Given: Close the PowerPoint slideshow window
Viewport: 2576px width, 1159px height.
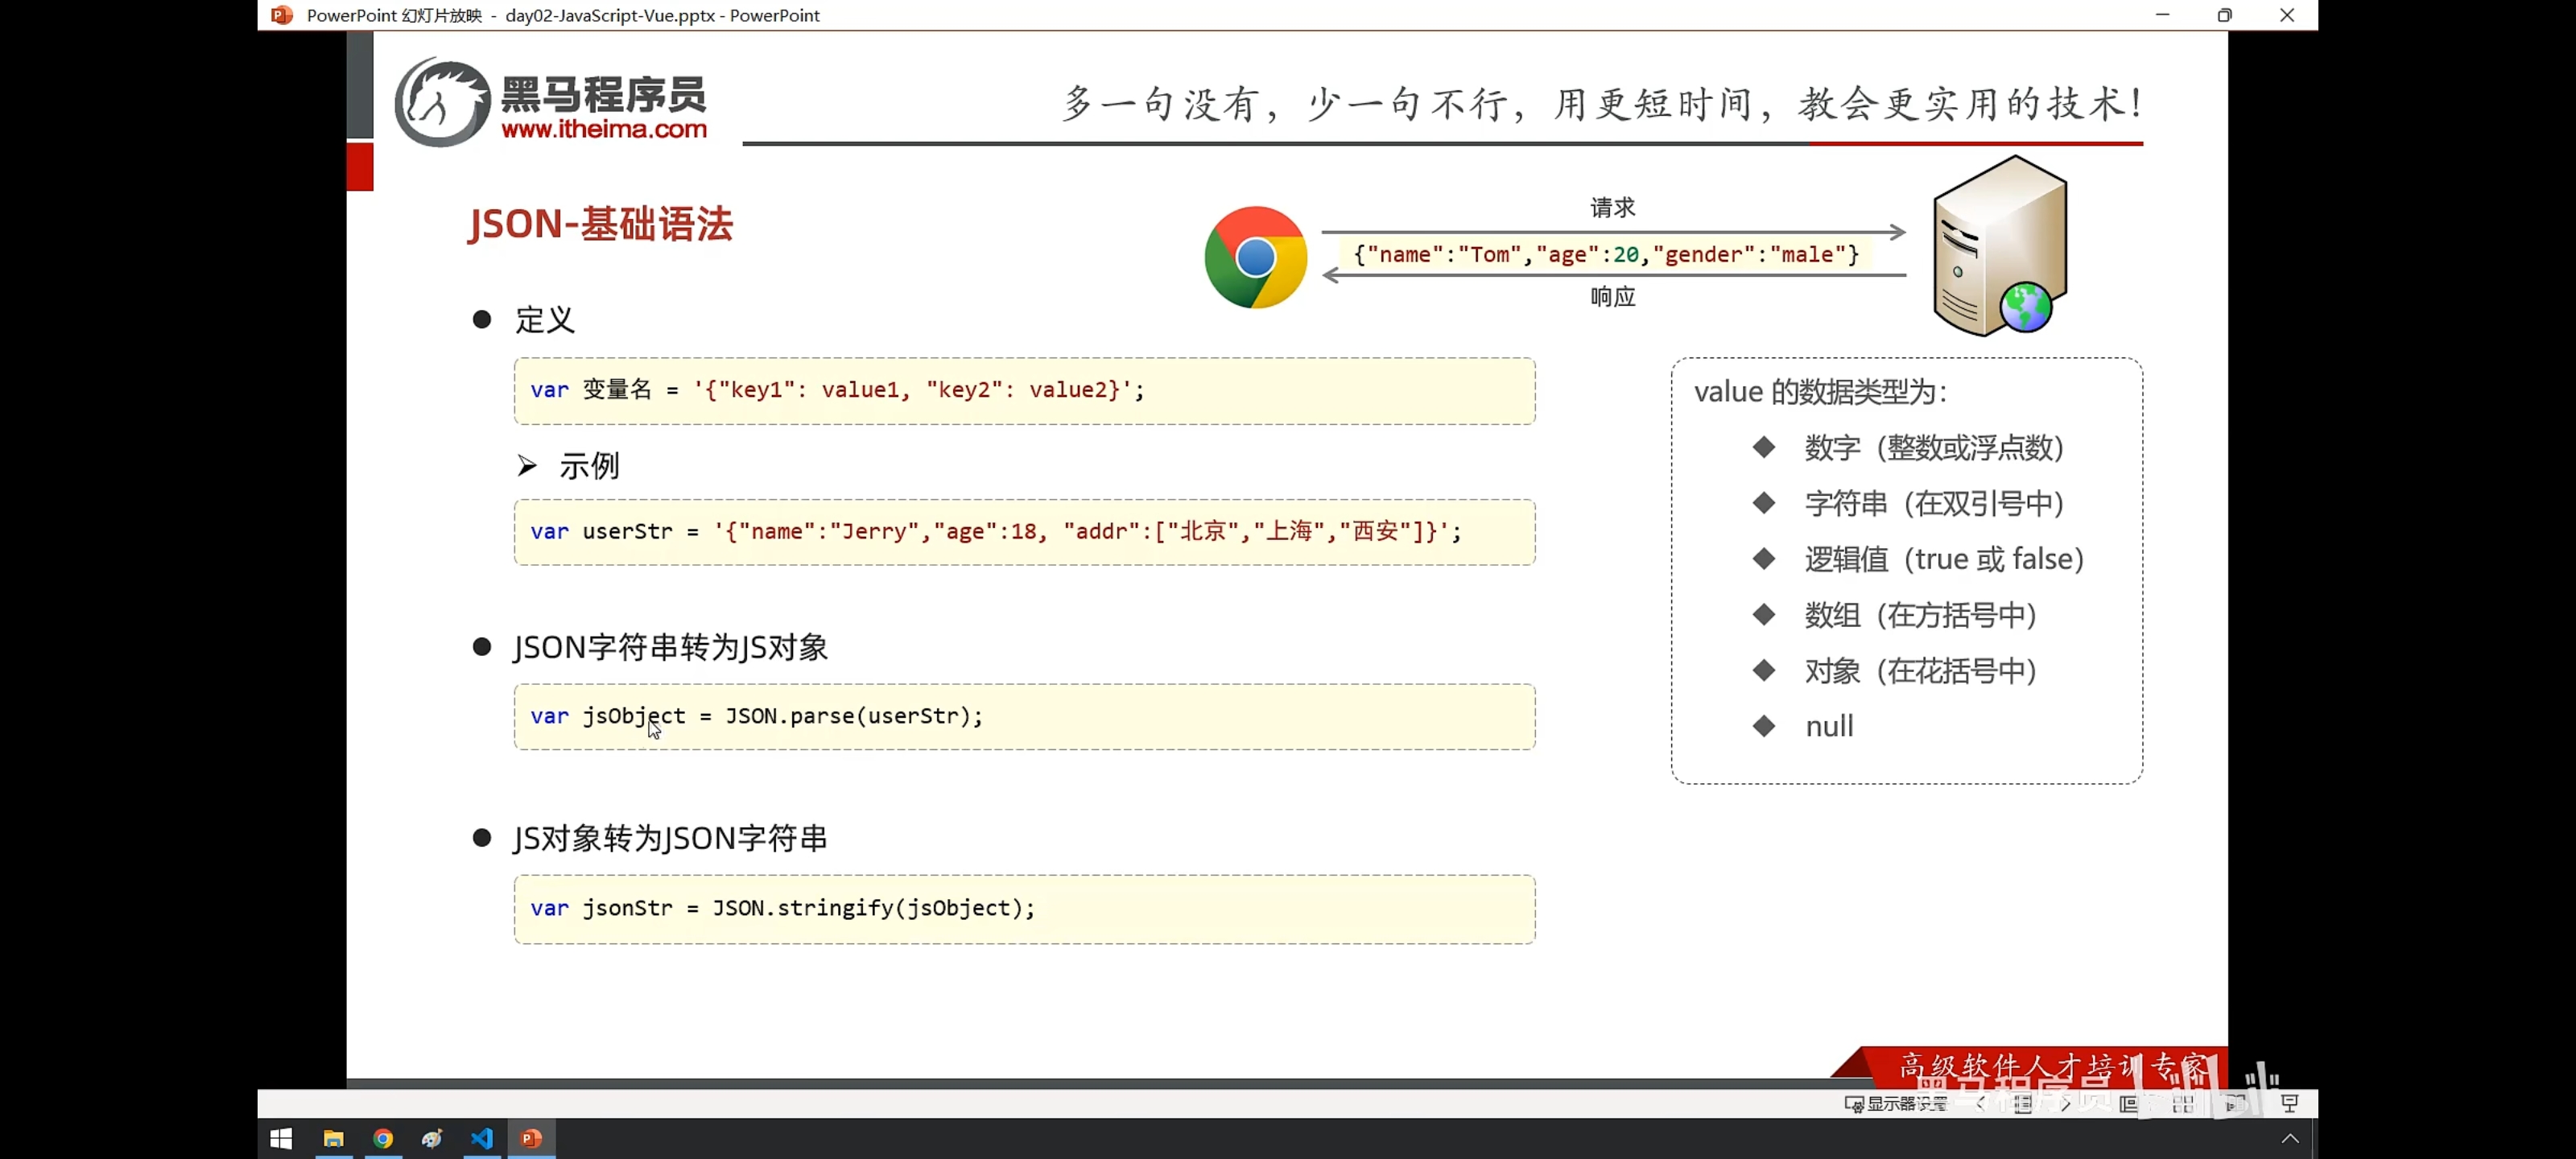Looking at the screenshot, I should pos(2287,15).
